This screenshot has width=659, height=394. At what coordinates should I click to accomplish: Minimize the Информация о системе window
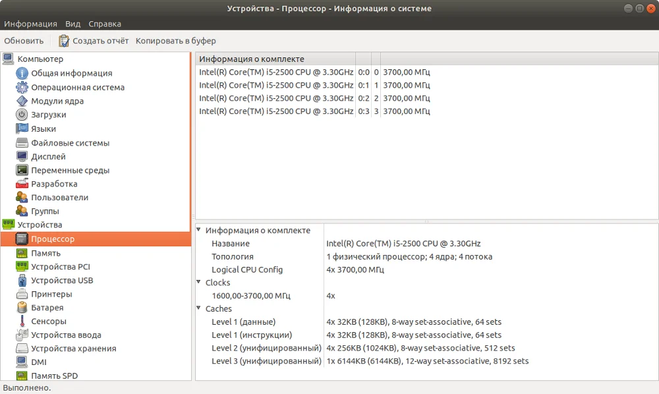[628, 9]
